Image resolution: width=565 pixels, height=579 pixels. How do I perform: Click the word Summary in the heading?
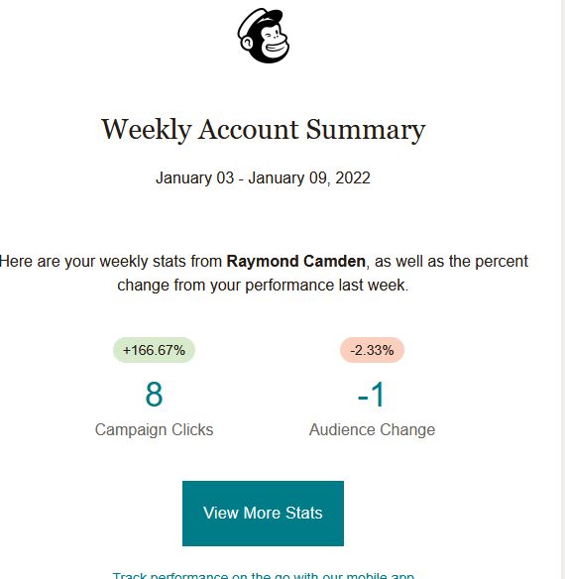click(x=366, y=130)
